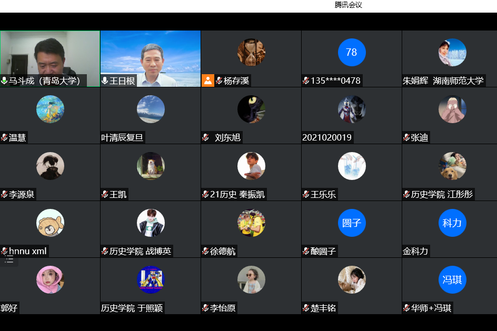Screen dimensions: 497x331
Task: Click the anime girl avatar of 张迪
Action: tap(452, 109)
